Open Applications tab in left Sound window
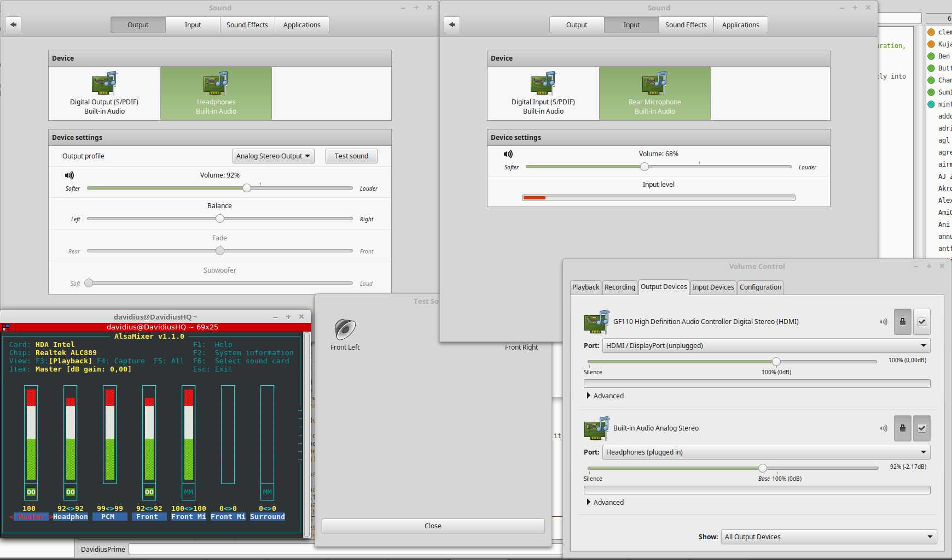952x560 pixels. tap(302, 25)
